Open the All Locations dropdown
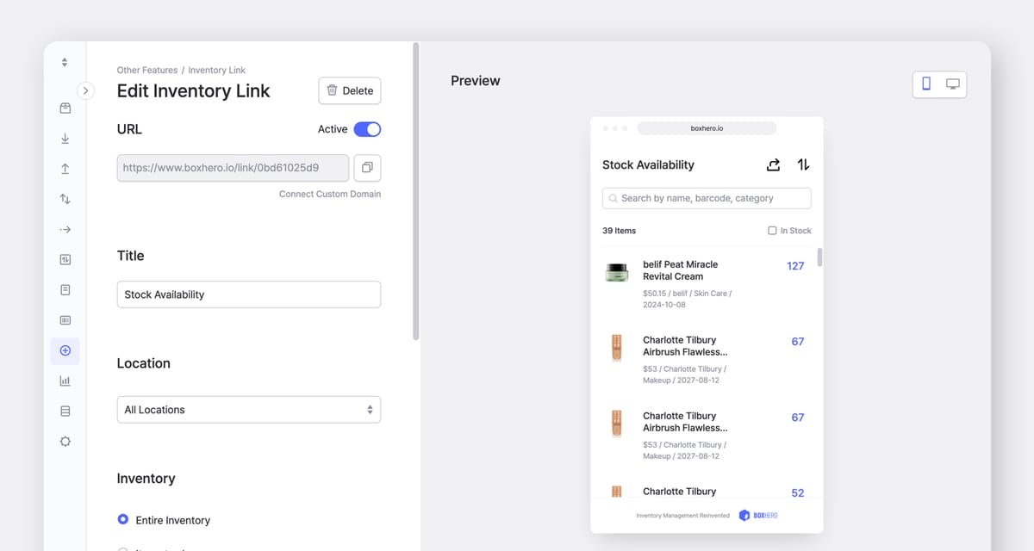 [248, 409]
